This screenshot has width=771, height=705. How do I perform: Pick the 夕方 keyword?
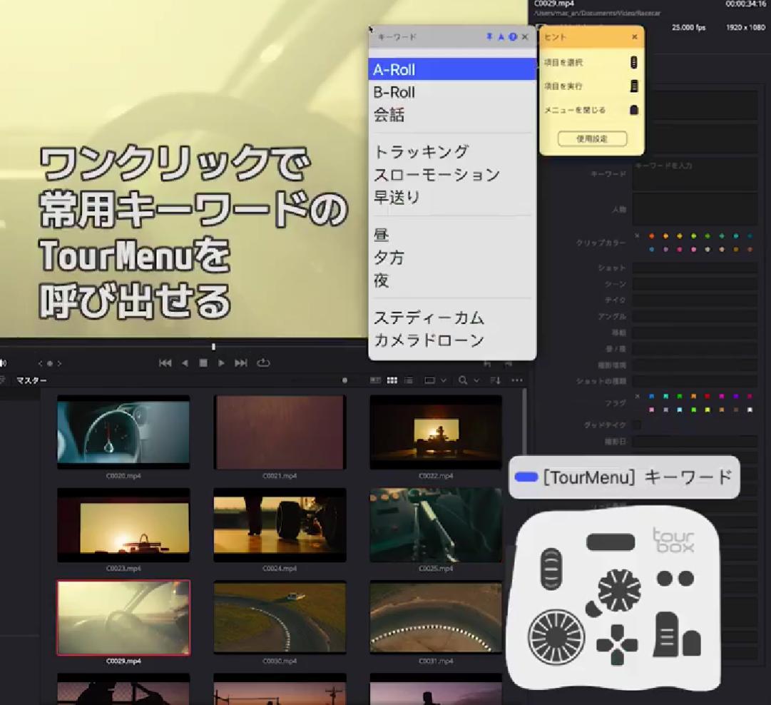pos(452,258)
